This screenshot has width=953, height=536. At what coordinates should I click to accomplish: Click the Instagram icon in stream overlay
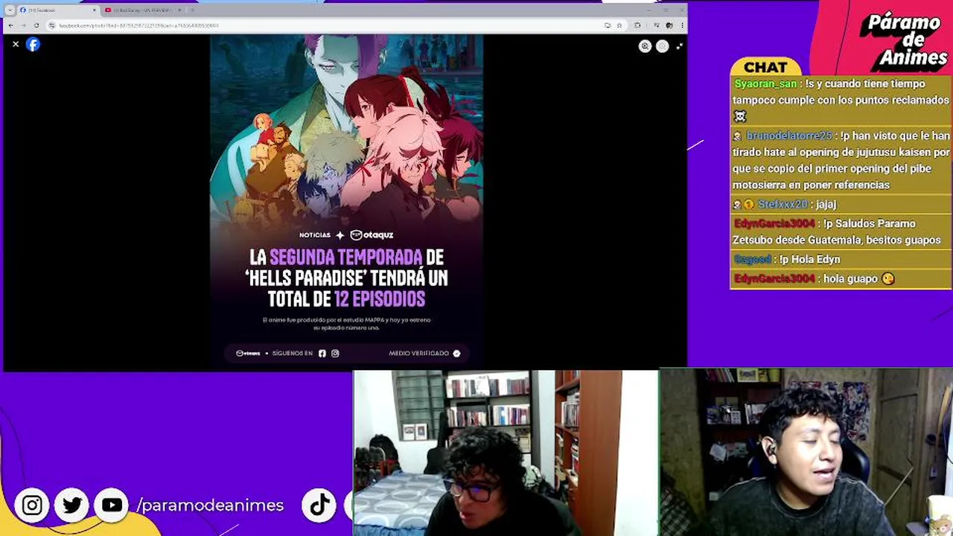(x=32, y=505)
